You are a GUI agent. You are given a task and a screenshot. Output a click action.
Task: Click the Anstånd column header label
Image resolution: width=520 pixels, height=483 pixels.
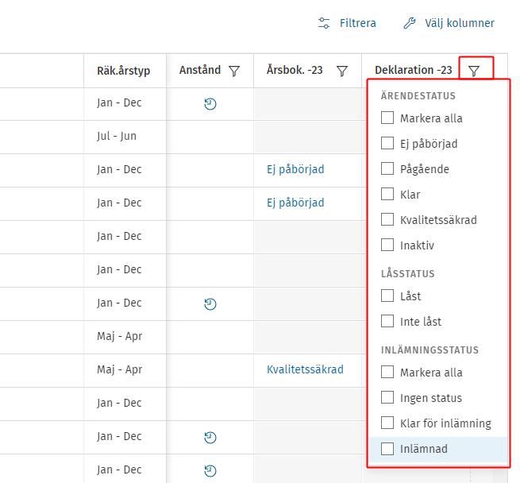click(x=200, y=70)
